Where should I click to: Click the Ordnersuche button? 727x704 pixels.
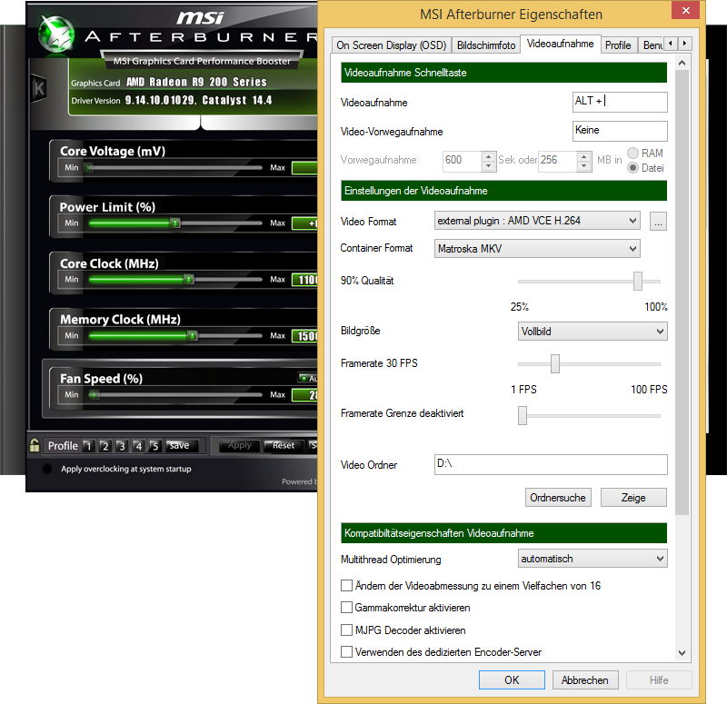pyautogui.click(x=558, y=497)
